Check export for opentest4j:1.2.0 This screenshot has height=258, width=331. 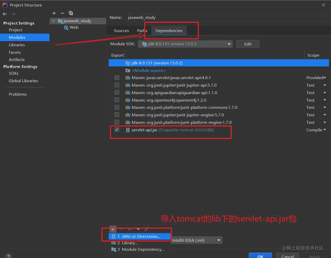click(x=117, y=100)
